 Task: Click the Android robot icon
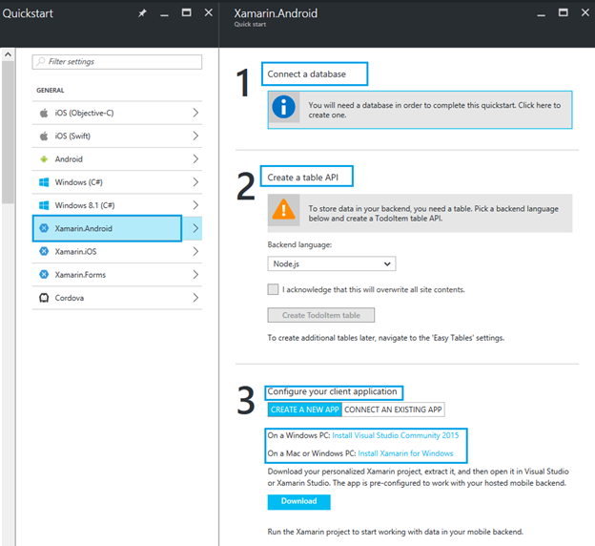[44, 159]
